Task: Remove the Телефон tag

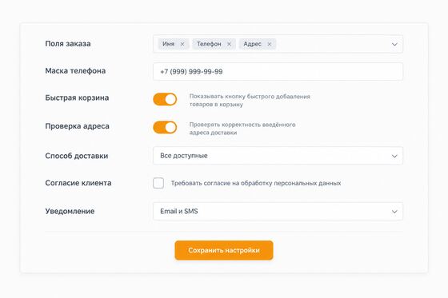Action: 229,44
